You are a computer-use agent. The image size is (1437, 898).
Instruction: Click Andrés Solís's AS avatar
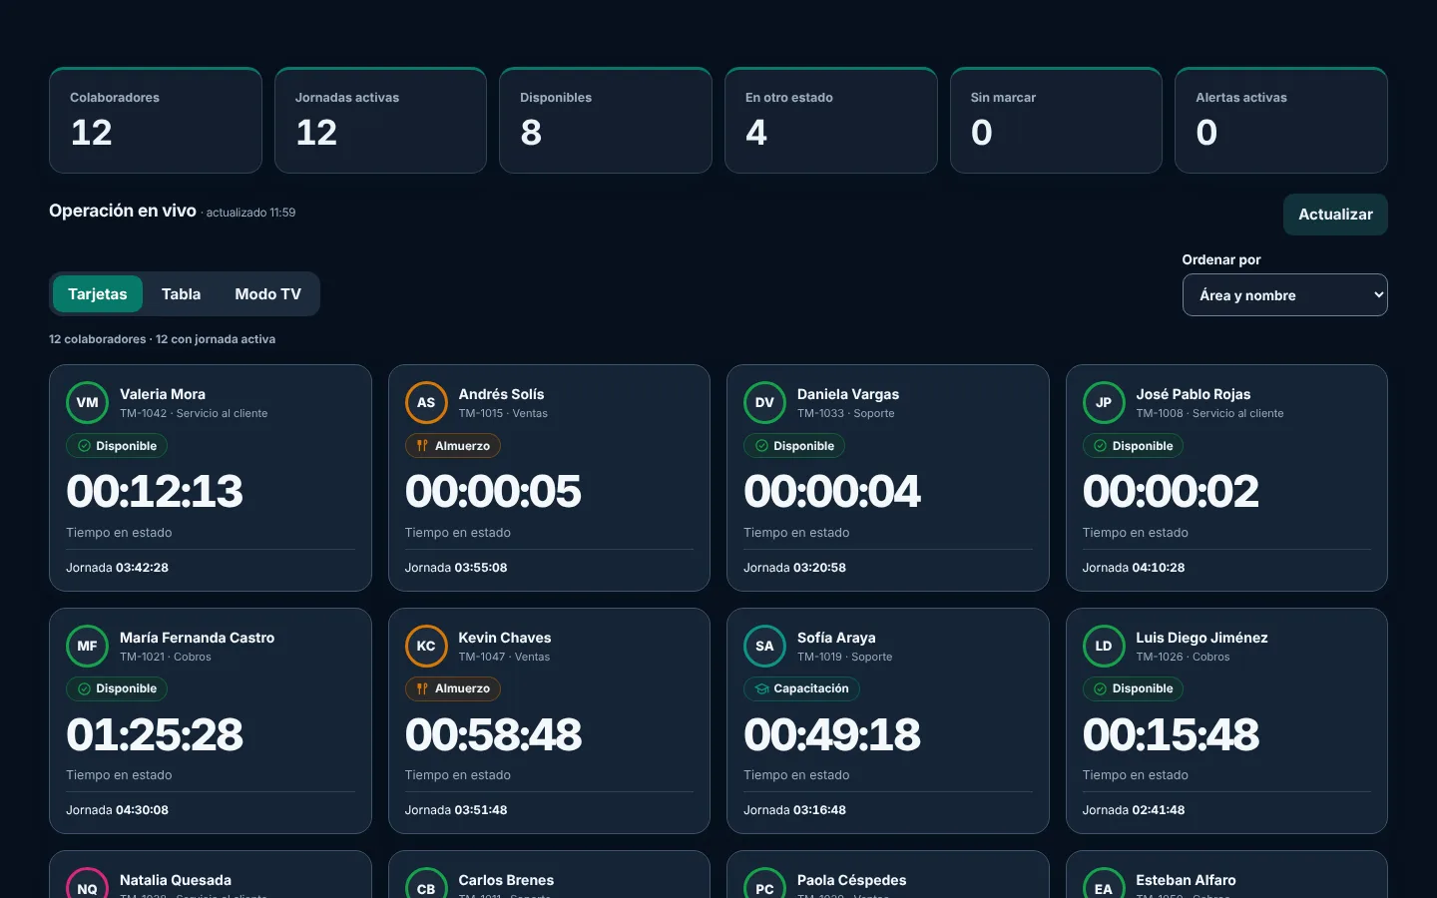tap(426, 403)
